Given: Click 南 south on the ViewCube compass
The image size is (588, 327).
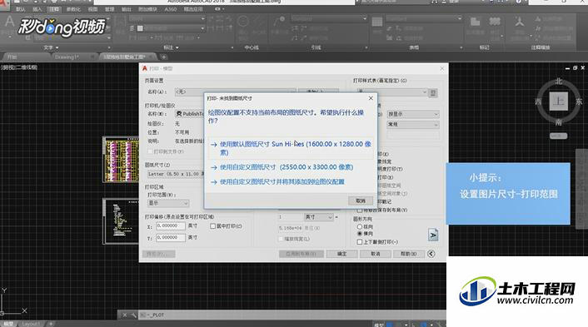Looking at the screenshot, I should point(558,122).
